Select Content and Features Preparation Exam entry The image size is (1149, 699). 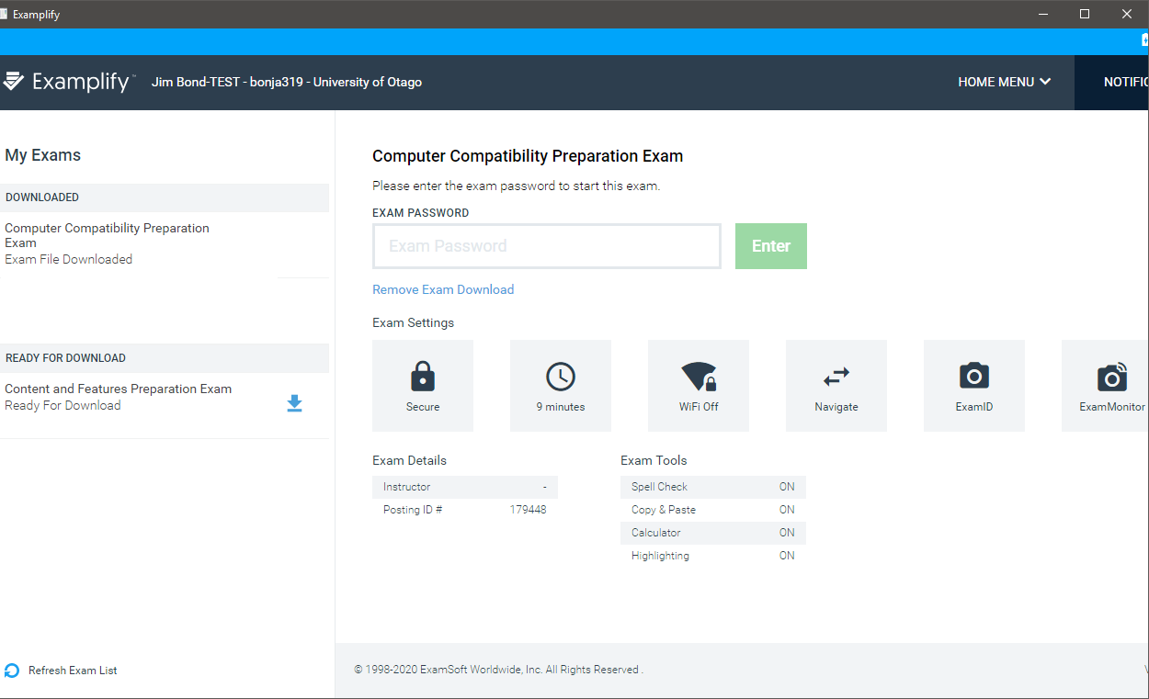(118, 389)
